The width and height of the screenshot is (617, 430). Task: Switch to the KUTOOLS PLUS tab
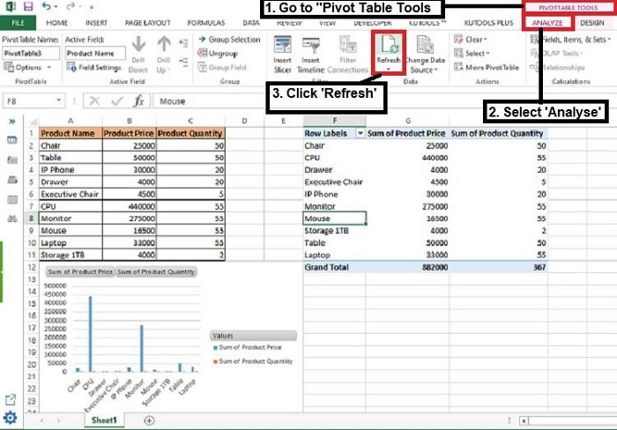tap(488, 23)
